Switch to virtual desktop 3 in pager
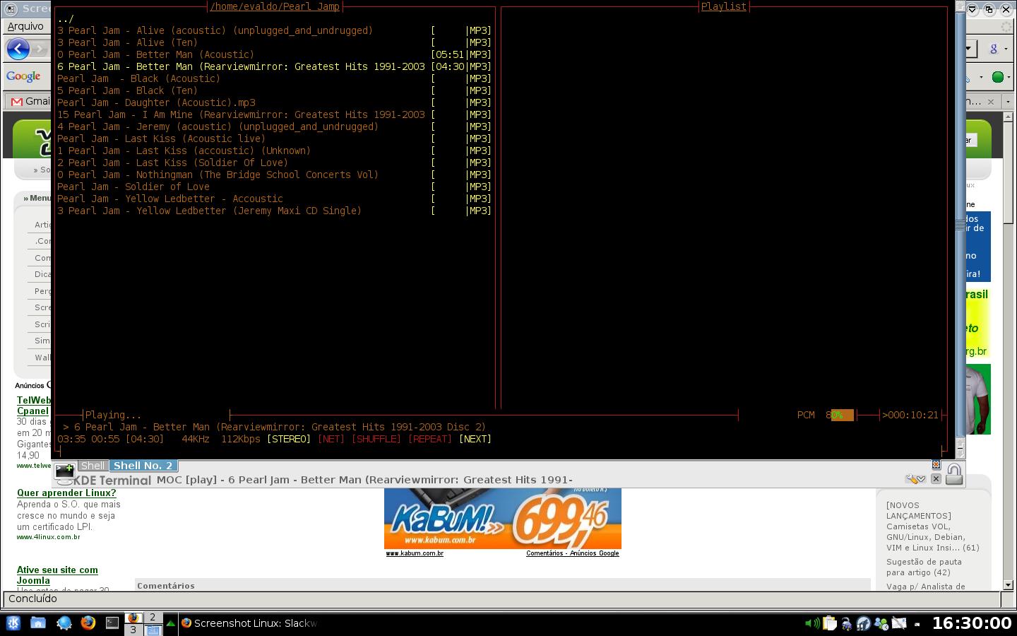This screenshot has height=636, width=1017. 133,630
